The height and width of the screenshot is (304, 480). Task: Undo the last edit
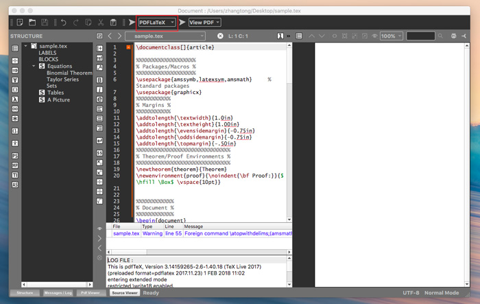coord(64,23)
